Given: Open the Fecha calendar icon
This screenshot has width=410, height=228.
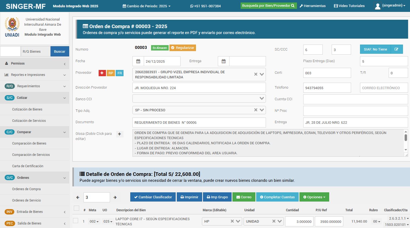Looking at the screenshot, I should (138, 61).
